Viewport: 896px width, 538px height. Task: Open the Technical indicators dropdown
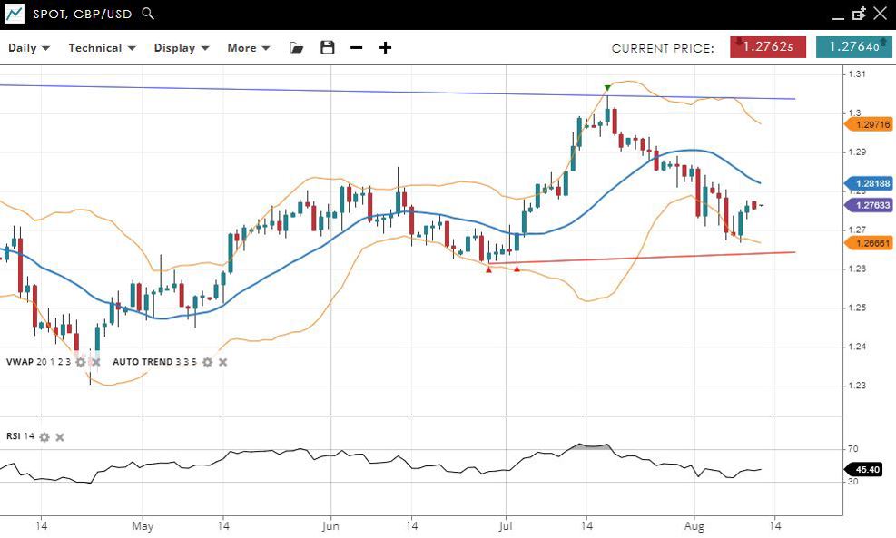pos(102,48)
